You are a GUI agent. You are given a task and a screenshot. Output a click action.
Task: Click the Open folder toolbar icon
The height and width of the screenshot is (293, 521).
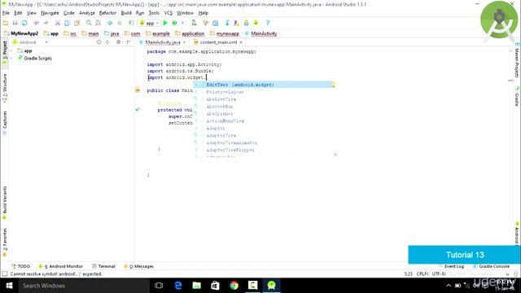point(6,23)
